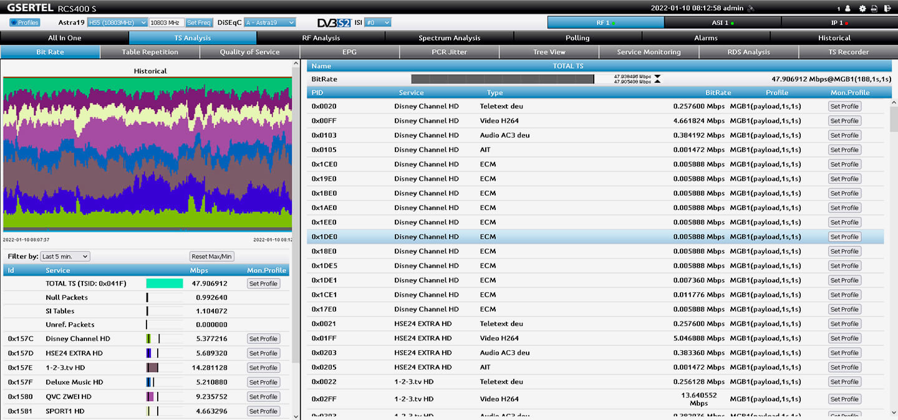Click the Set Freq button

[x=199, y=22]
